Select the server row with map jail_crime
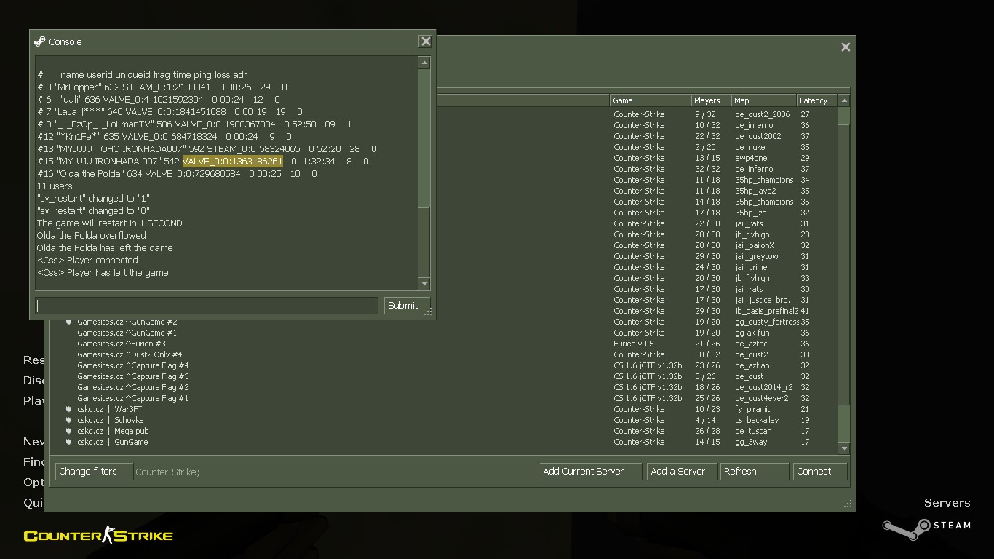 tap(637, 267)
